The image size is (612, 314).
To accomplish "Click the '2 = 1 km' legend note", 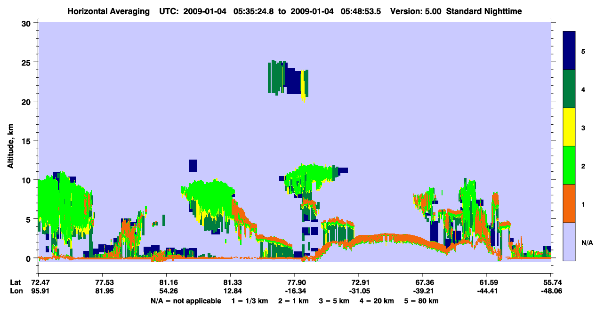I will click(294, 301).
